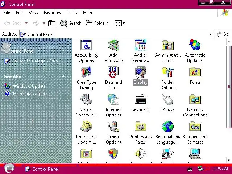Open the Address bar dropdown arrow
This screenshot has height=174, width=232.
(x=211, y=34)
